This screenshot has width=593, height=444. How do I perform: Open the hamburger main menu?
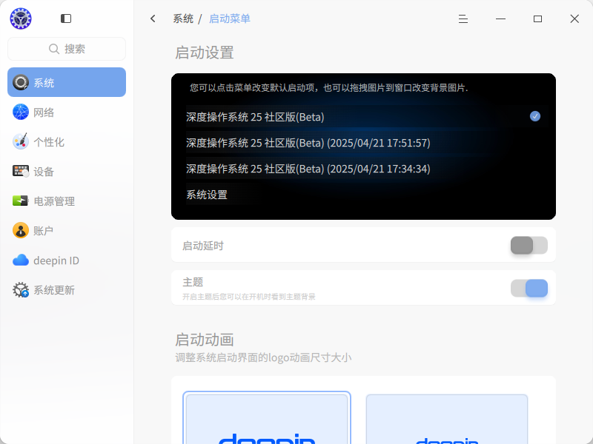click(x=463, y=19)
